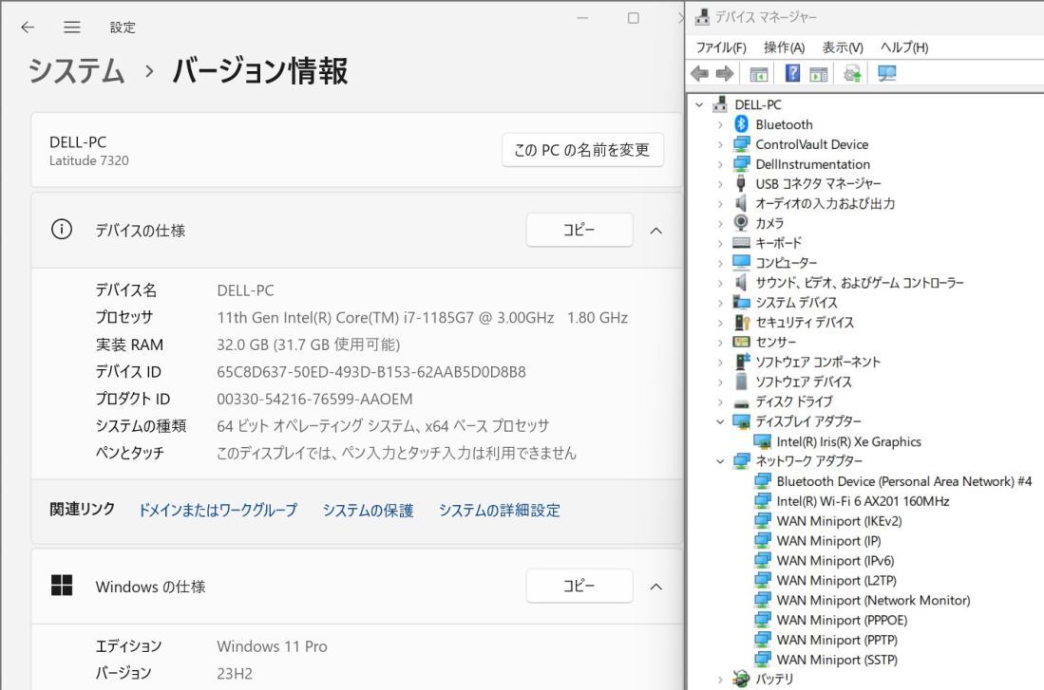1044x690 pixels.
Task: Select Intel(R) Iris(R) Xe Graphics device
Action: click(847, 441)
